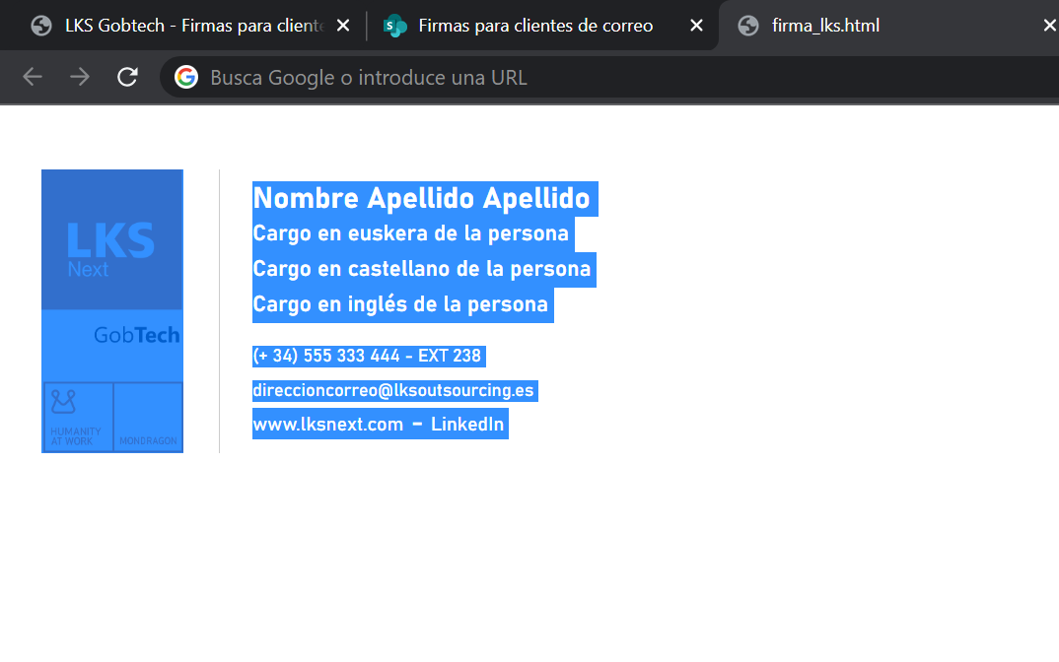Click the SharePoint favicon on second tab

(x=395, y=26)
